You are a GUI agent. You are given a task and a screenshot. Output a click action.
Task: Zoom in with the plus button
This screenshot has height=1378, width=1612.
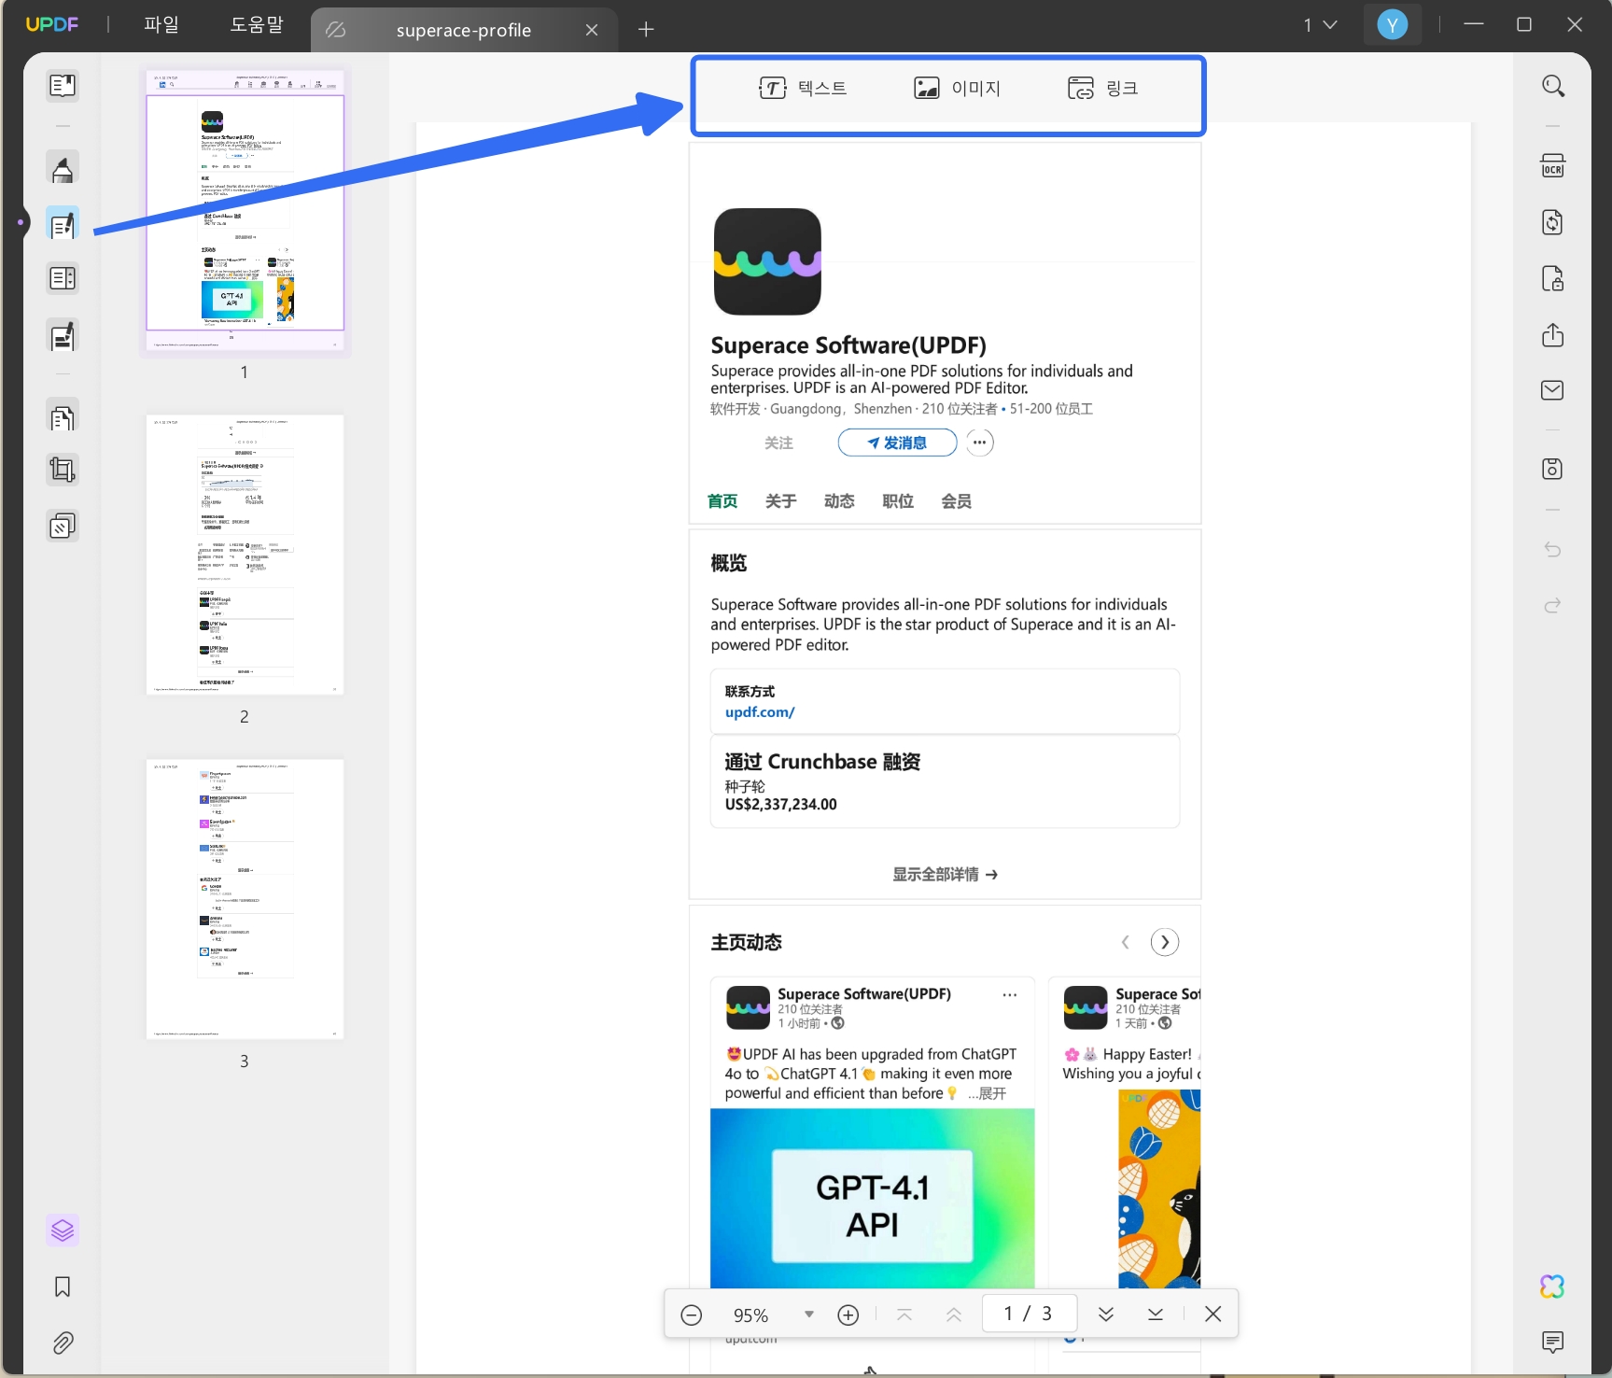(848, 1315)
